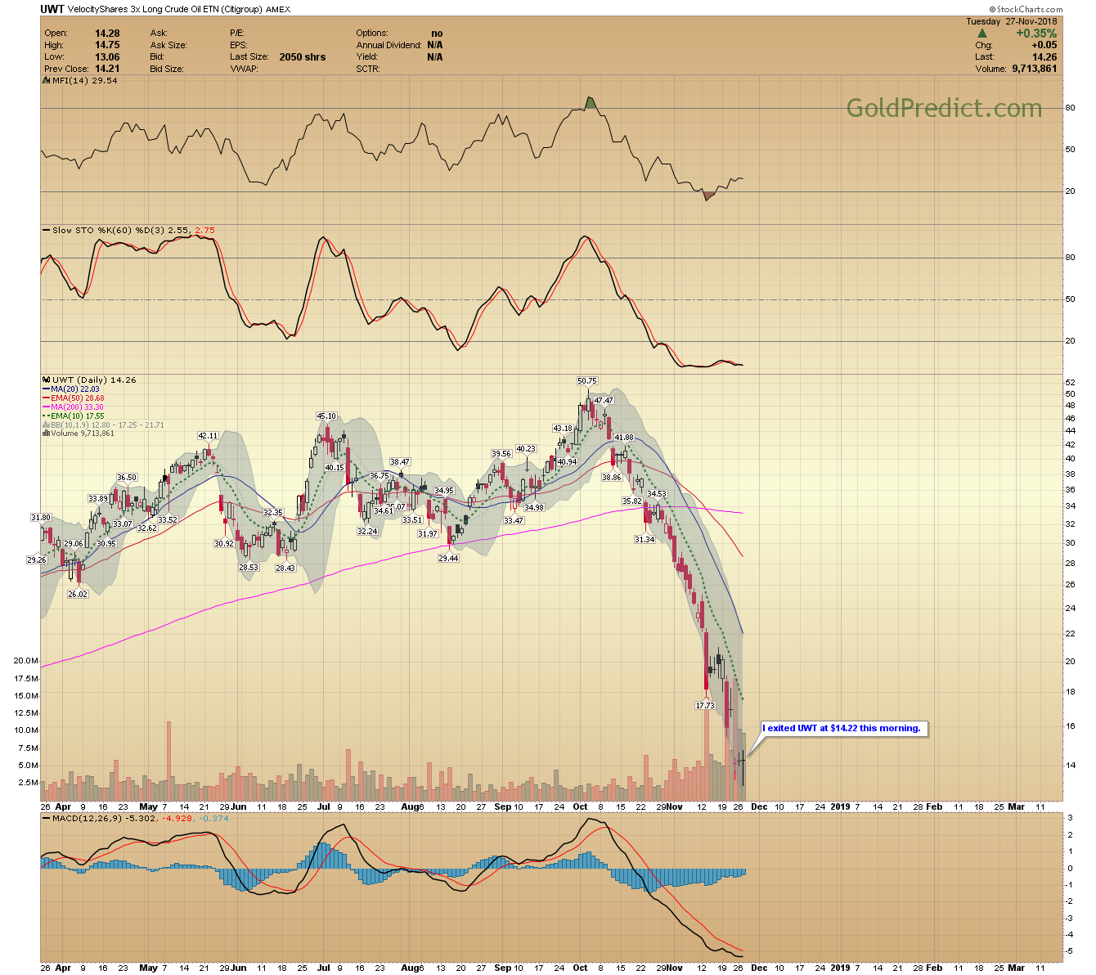The image size is (1096, 975).
Task: Open the StockCharts.com copyright credit
Action: 1026,10
